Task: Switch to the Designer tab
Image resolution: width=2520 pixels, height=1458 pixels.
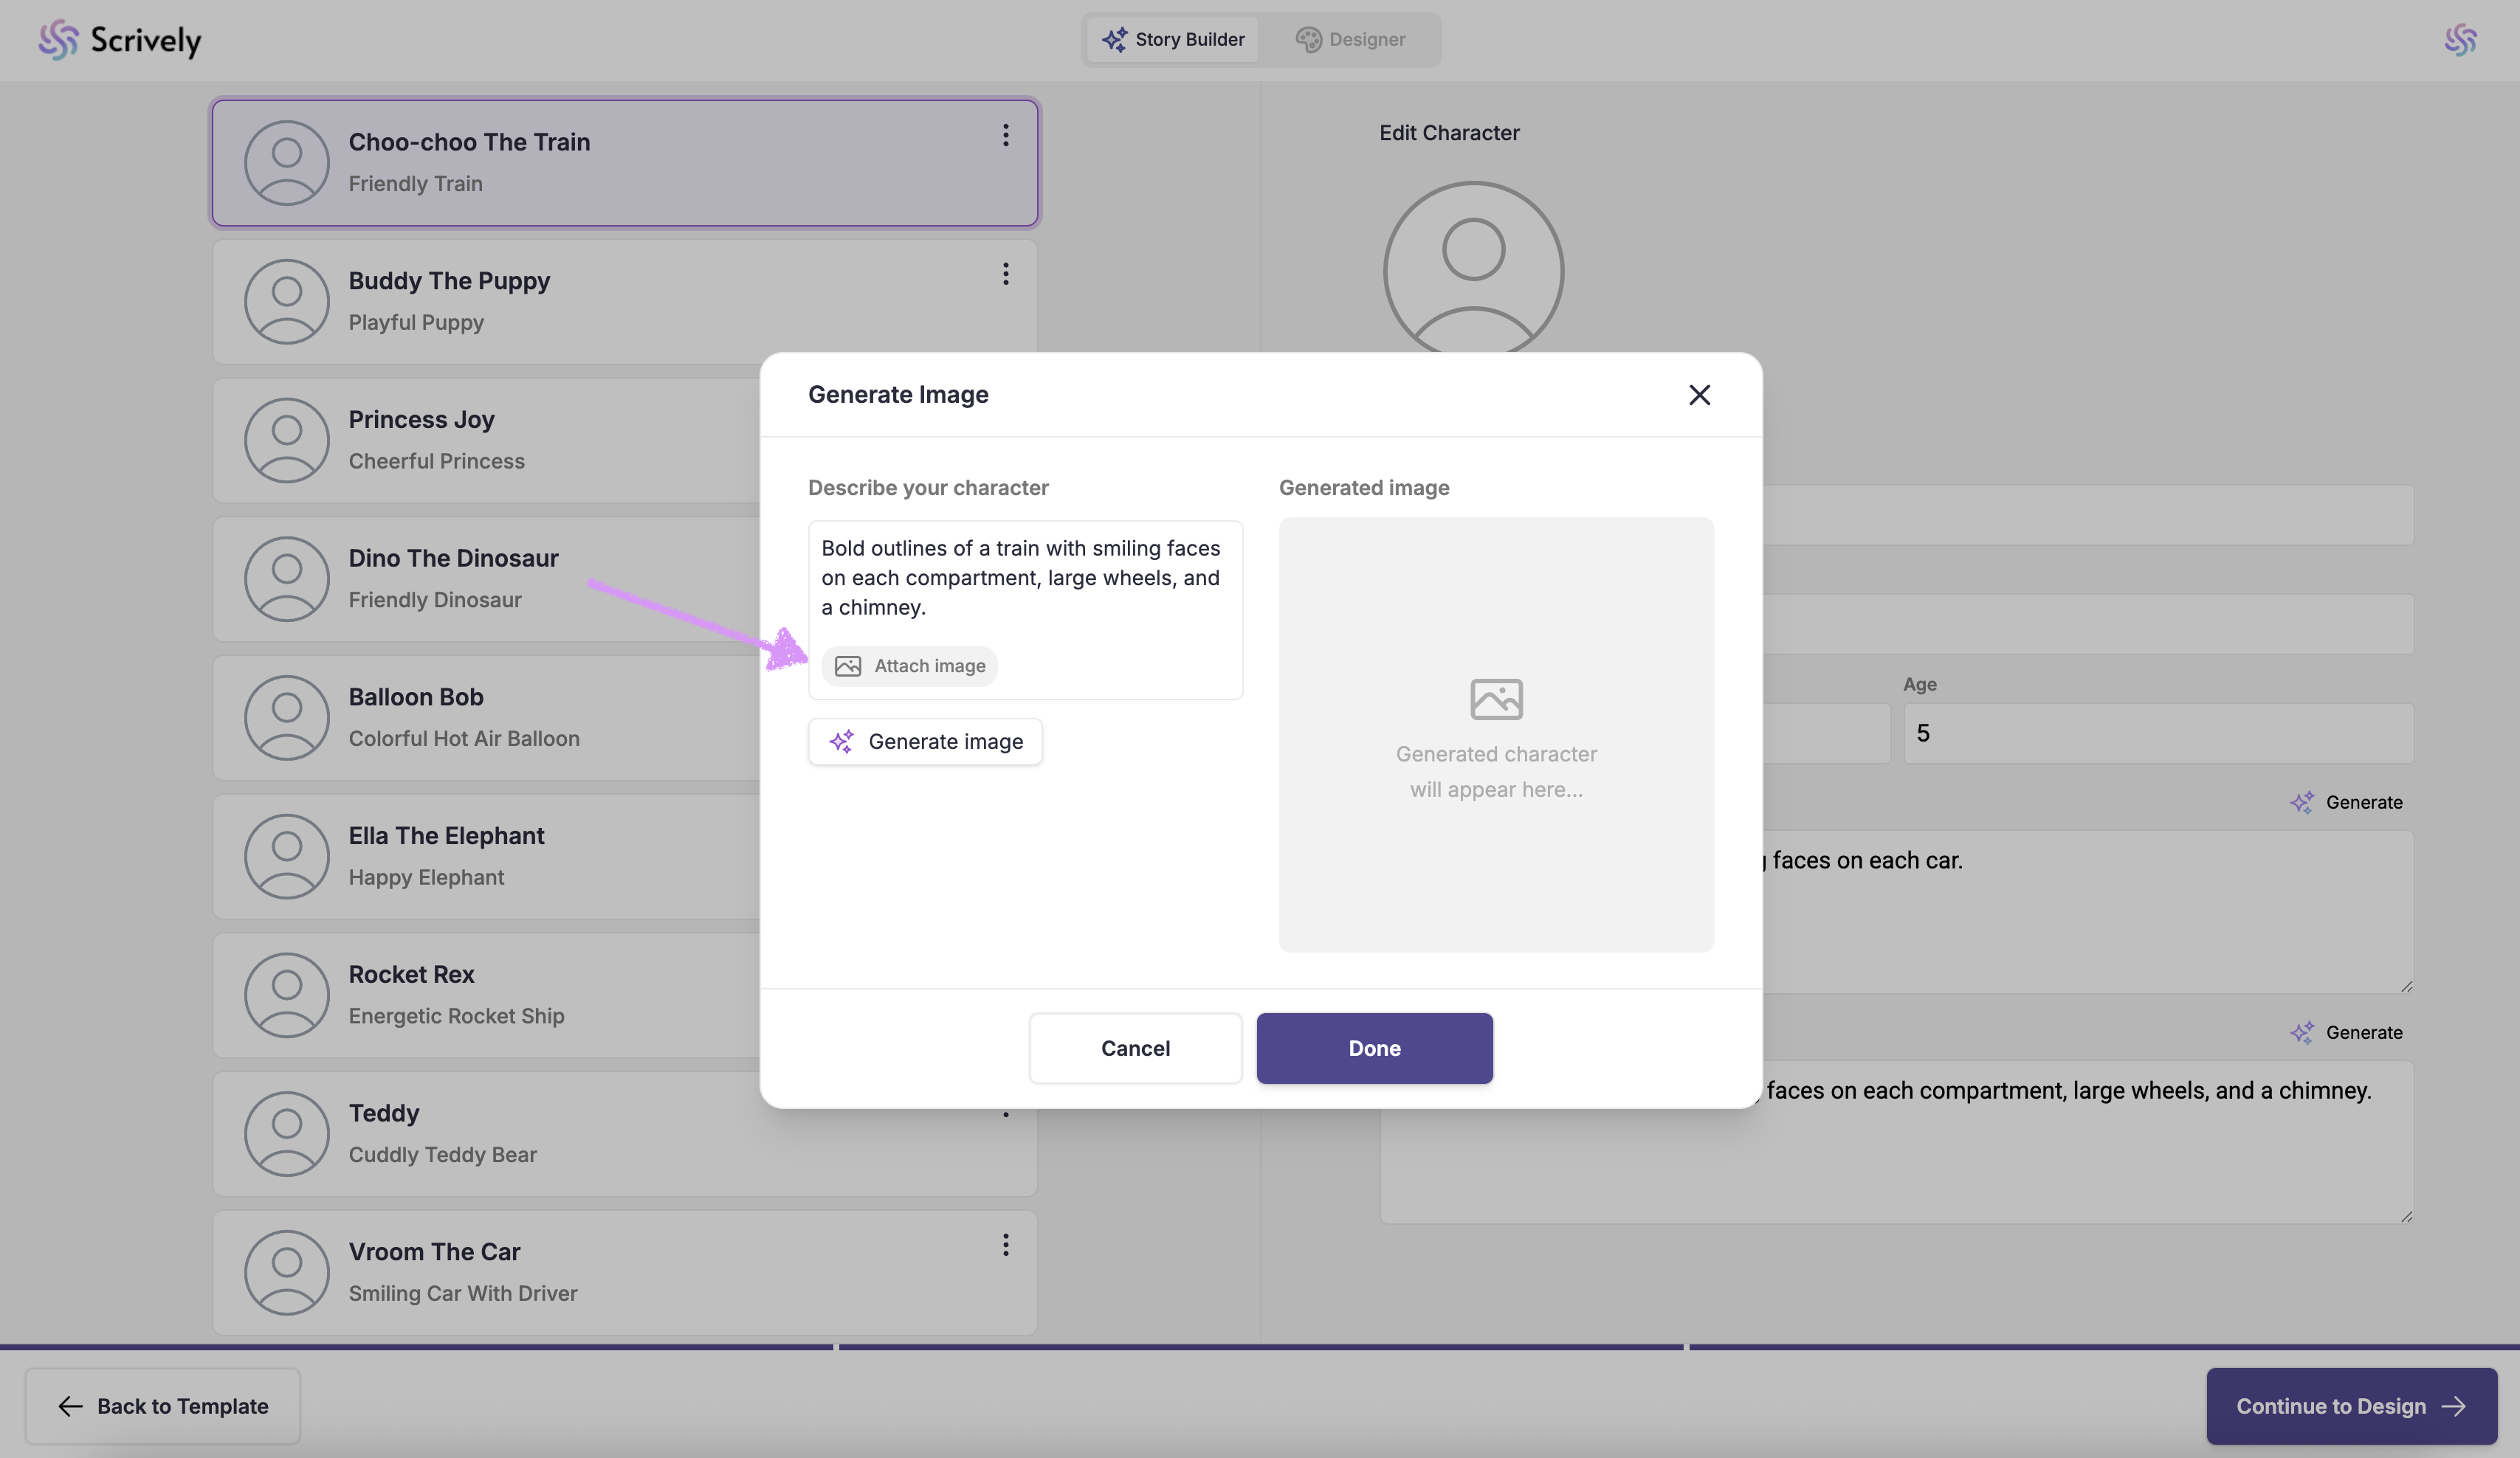Action: point(1351,39)
